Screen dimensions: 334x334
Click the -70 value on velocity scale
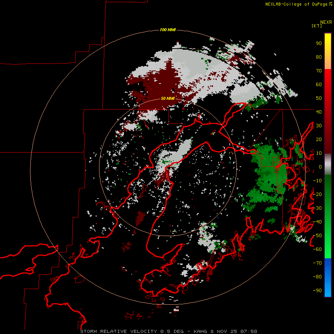point(317,263)
